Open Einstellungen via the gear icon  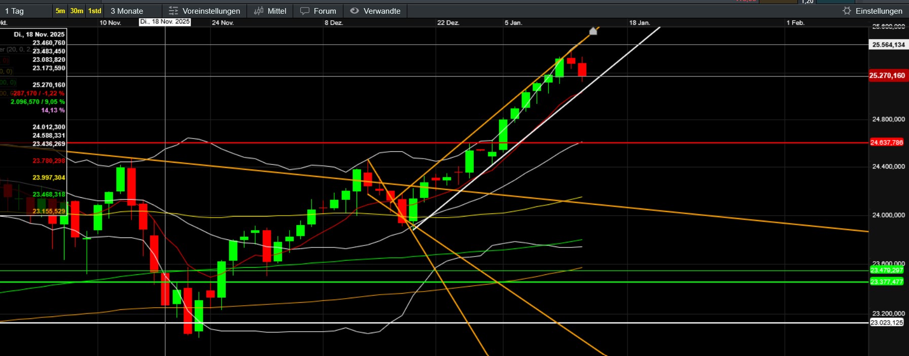tap(847, 11)
